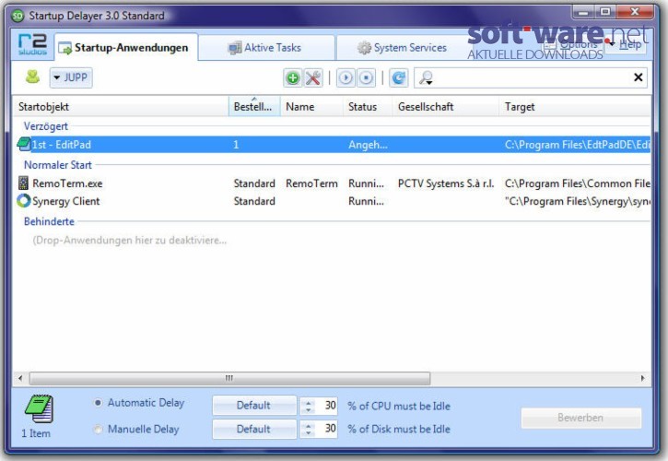Maximize the Startup Delayer window
The height and width of the screenshot is (461, 668).
click(x=605, y=12)
